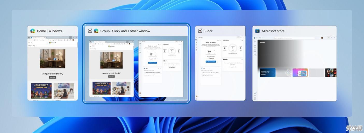Screen dimensions: 364x133
Task: Click profile avatar in Microsoft Store preview
Action: [x=322, y=38]
